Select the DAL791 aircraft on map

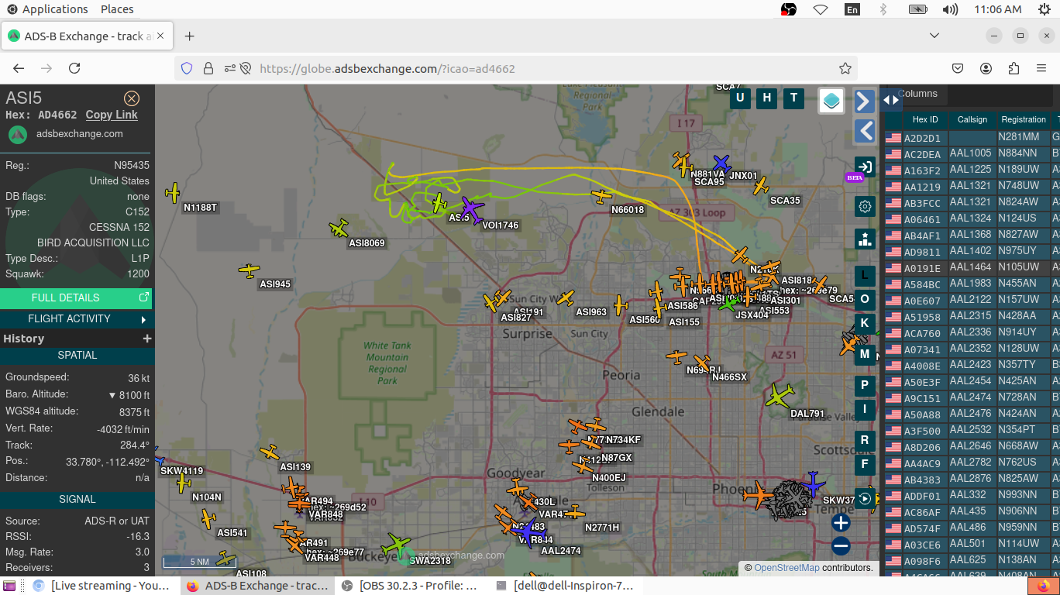coord(779,396)
